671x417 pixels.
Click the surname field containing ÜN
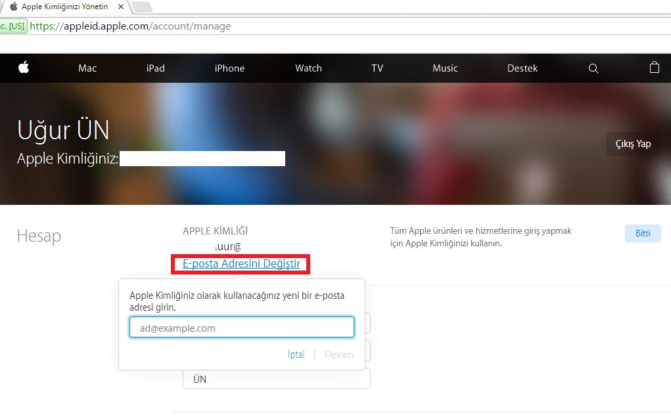click(x=276, y=379)
